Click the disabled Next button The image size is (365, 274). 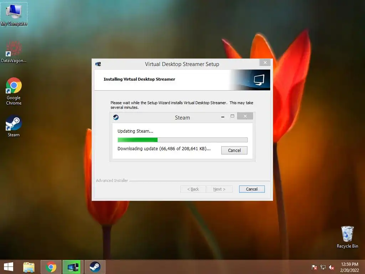tap(219, 189)
